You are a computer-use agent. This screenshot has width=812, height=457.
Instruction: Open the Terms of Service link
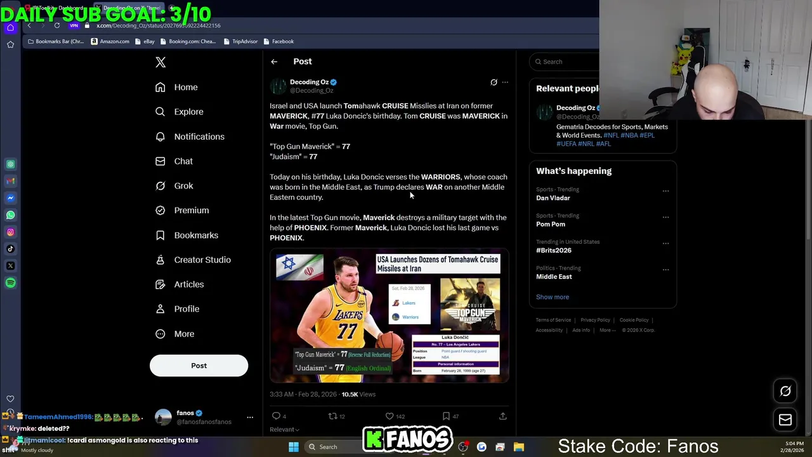point(553,320)
